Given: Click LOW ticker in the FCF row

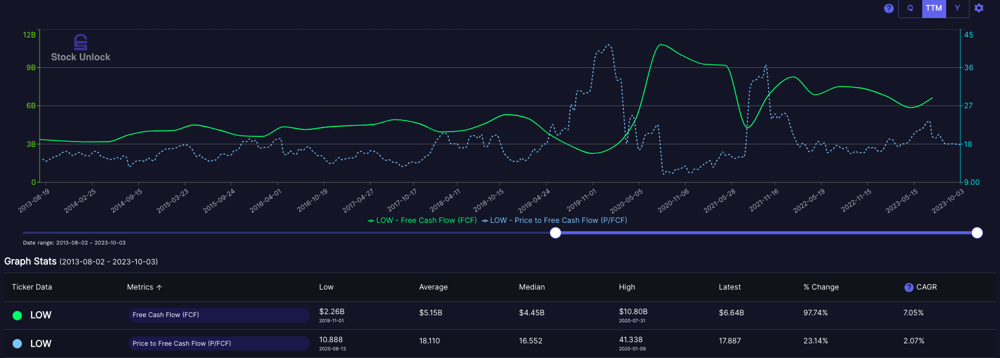Looking at the screenshot, I should (41, 315).
